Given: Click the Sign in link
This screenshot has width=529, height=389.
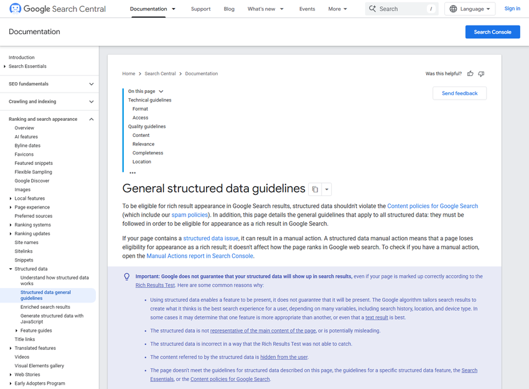Looking at the screenshot, I should [x=512, y=9].
